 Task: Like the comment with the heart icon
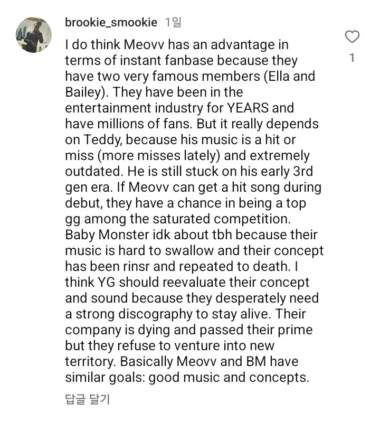pos(351,37)
